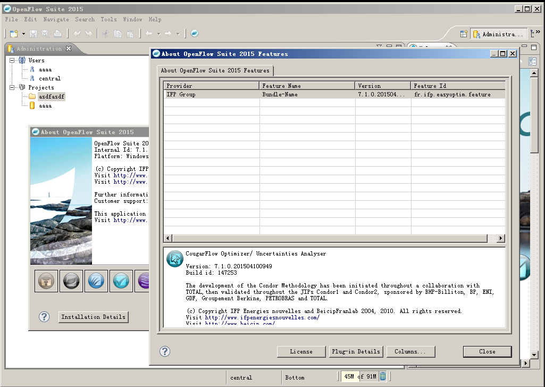Click the Open Perspective icon
The height and width of the screenshot is (387, 545).
tap(464, 34)
